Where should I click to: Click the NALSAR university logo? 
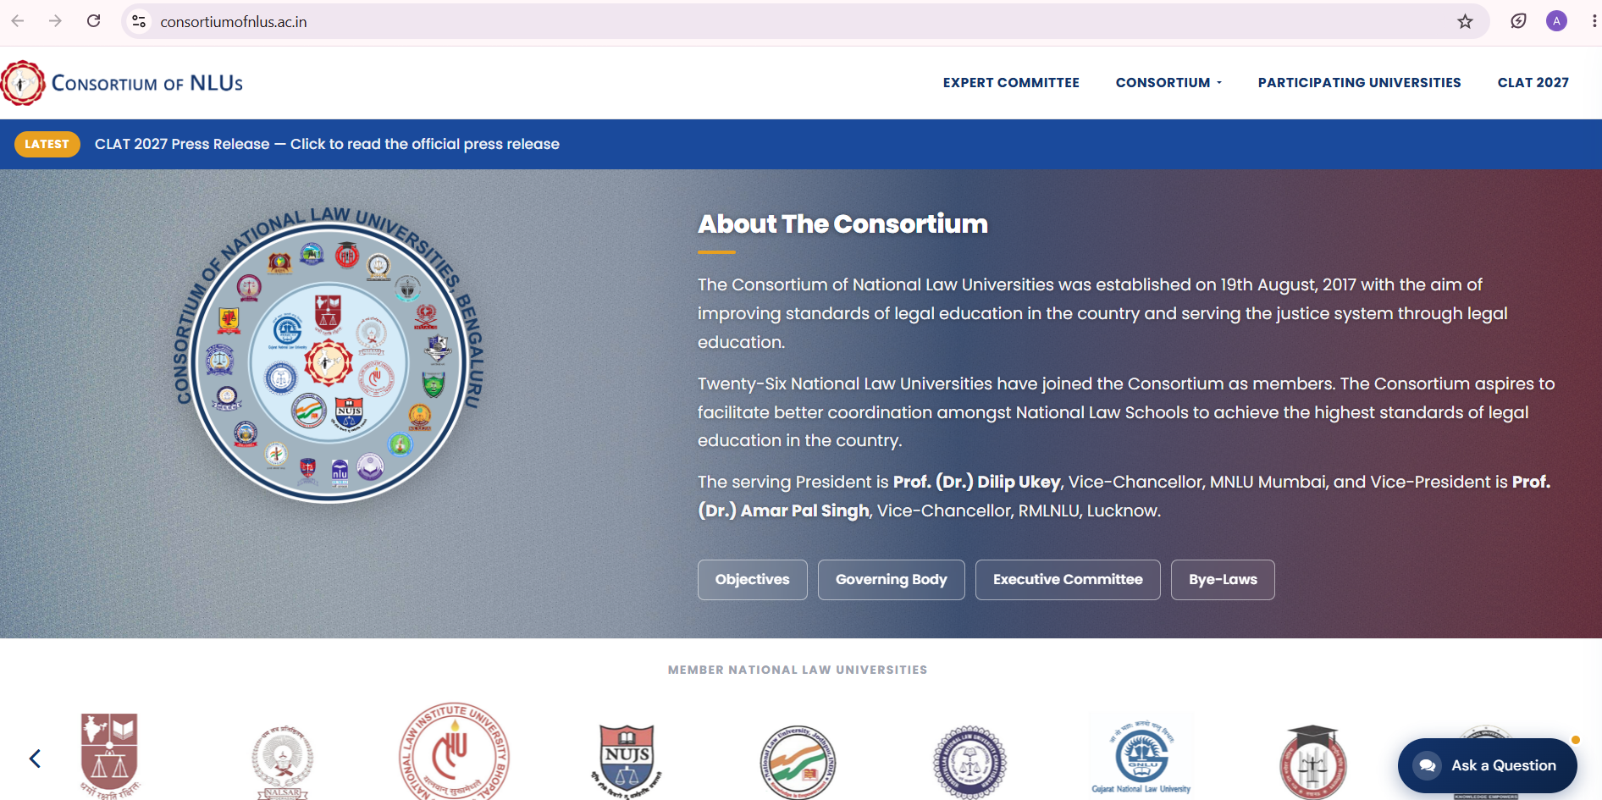pos(283,762)
